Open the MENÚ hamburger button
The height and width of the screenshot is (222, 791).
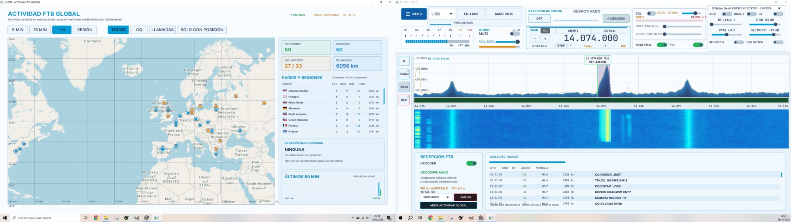click(x=414, y=14)
